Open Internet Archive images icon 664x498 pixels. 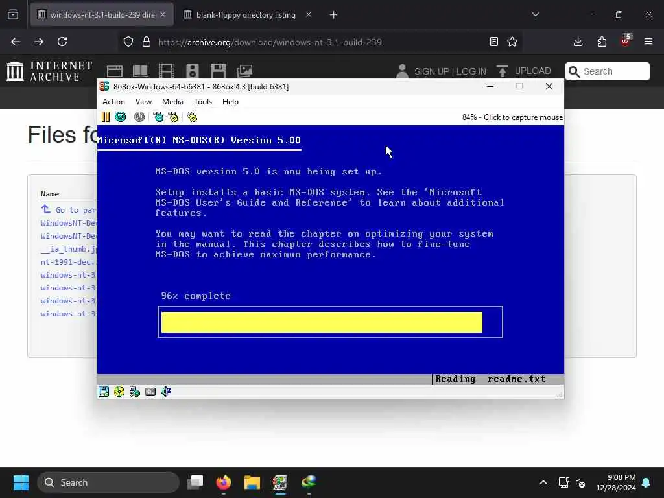(244, 71)
